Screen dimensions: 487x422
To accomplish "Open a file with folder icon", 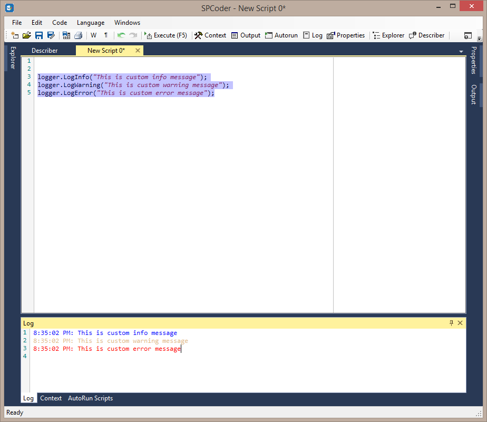I will (x=27, y=35).
